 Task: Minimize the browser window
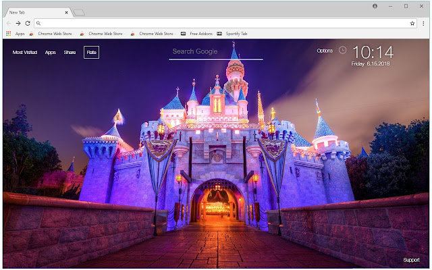coord(390,6)
